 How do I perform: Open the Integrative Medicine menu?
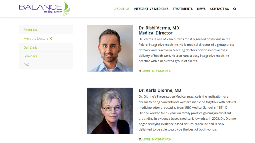coord(151,9)
